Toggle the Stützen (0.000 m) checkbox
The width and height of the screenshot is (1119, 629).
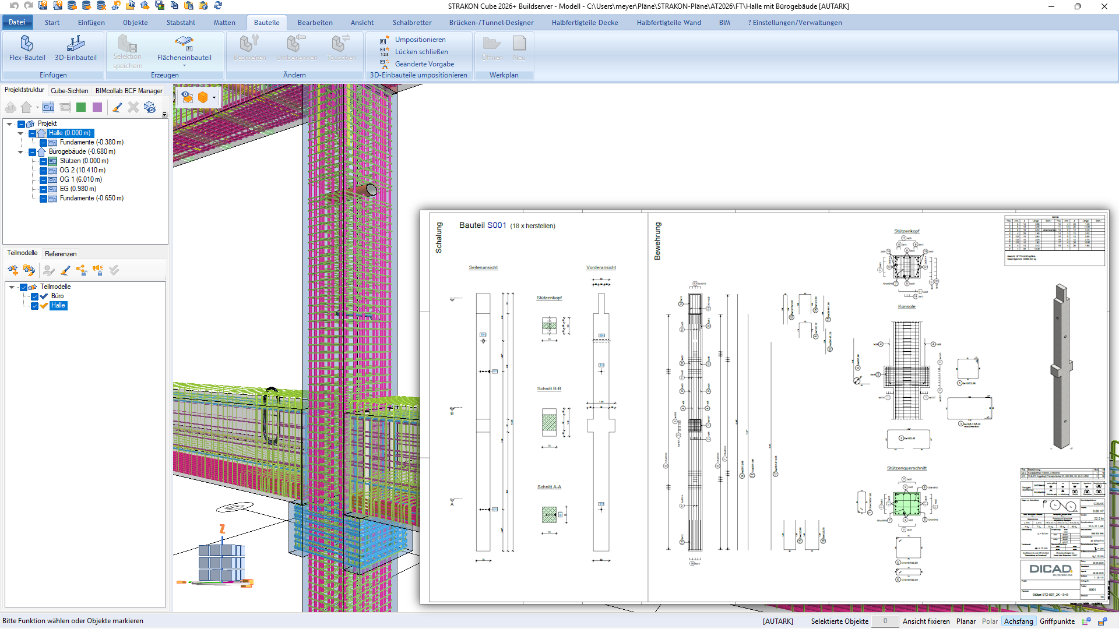tap(43, 161)
